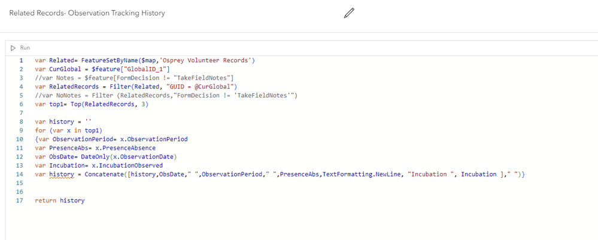
Task: Click line number 17 in the gutter
Action: pos(19,200)
